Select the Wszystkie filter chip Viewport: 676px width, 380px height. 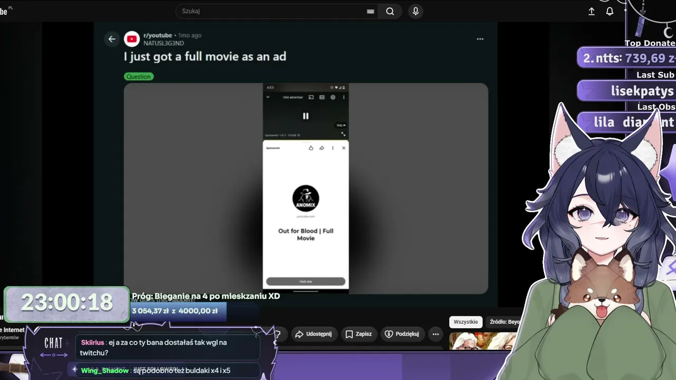466,322
